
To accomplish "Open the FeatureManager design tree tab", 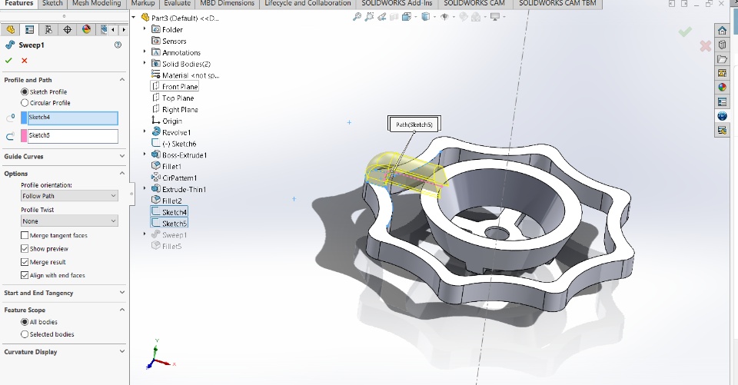I will (10, 30).
